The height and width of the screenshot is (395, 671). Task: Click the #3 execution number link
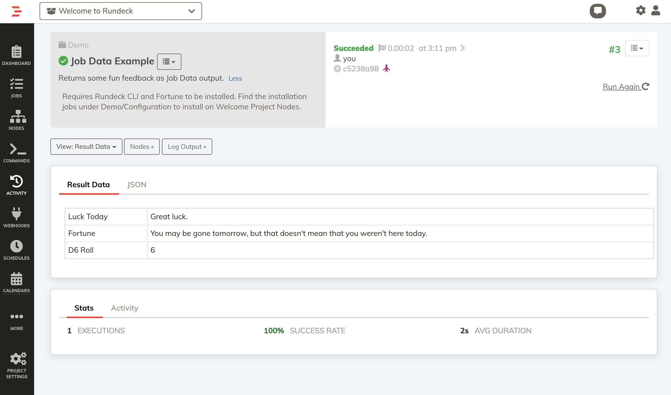(614, 50)
